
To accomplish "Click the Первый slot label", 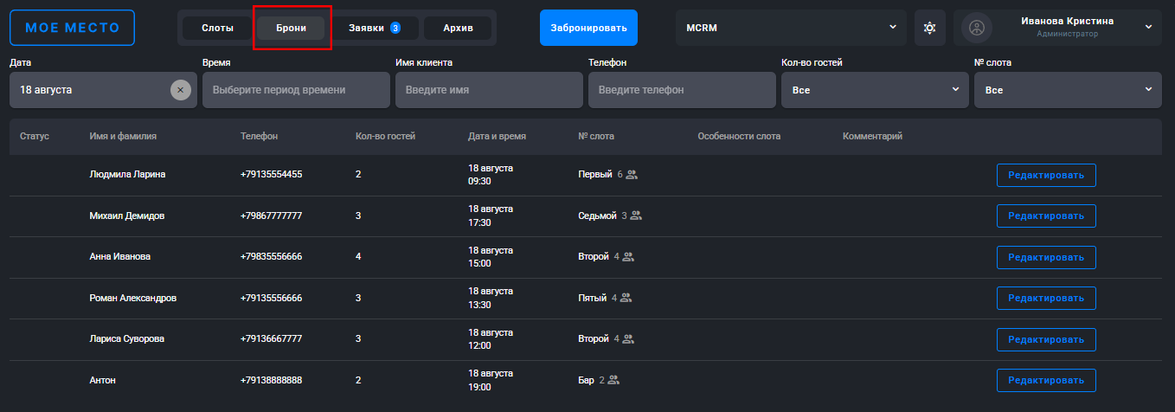I will (x=595, y=174).
